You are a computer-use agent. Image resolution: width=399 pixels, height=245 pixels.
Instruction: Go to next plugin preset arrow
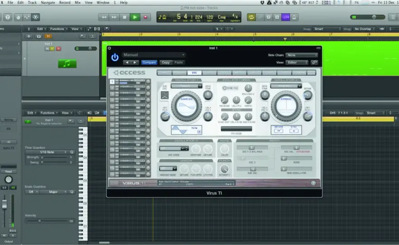coord(135,63)
